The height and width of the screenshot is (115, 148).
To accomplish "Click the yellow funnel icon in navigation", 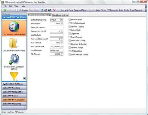I will point(14,76).
